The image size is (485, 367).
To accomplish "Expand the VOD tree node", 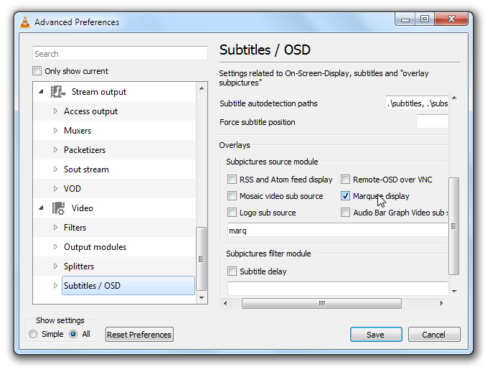I will pos(55,189).
